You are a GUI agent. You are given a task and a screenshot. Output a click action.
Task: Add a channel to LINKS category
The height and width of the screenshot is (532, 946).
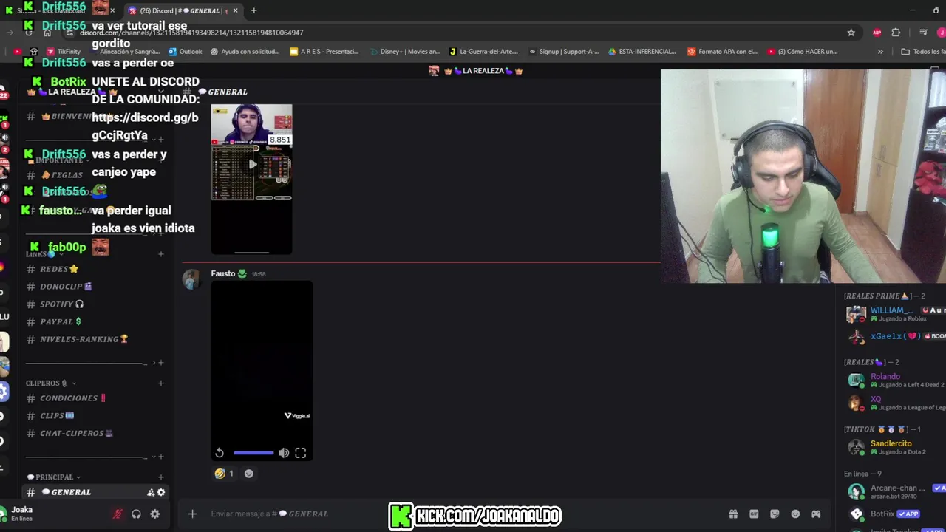click(160, 254)
